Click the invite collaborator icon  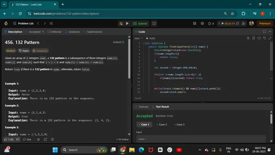pos(243,23)
